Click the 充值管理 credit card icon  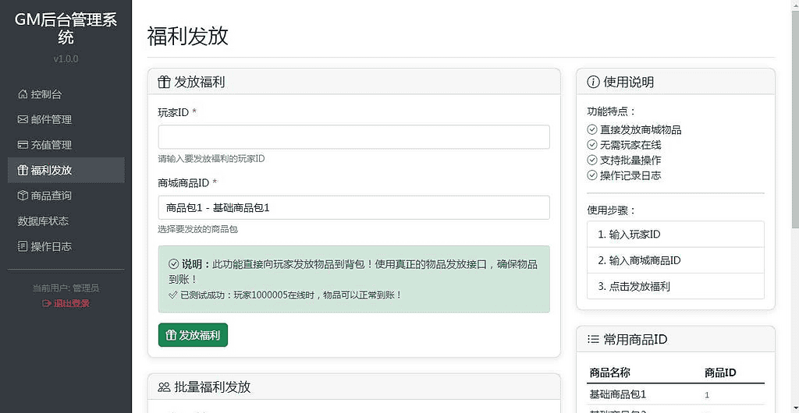[x=23, y=145]
